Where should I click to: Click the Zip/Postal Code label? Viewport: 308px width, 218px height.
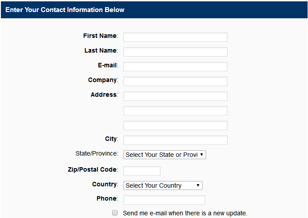click(x=91, y=169)
